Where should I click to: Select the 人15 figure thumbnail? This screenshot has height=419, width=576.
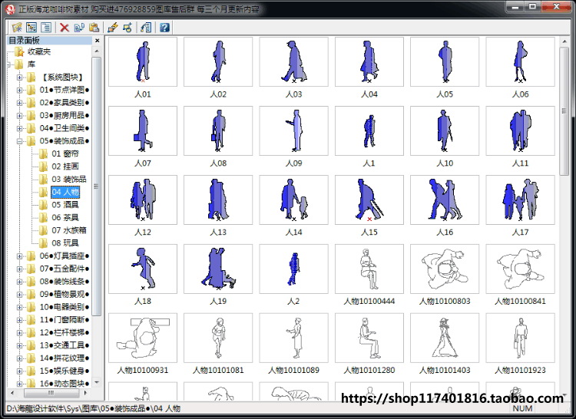pos(369,200)
